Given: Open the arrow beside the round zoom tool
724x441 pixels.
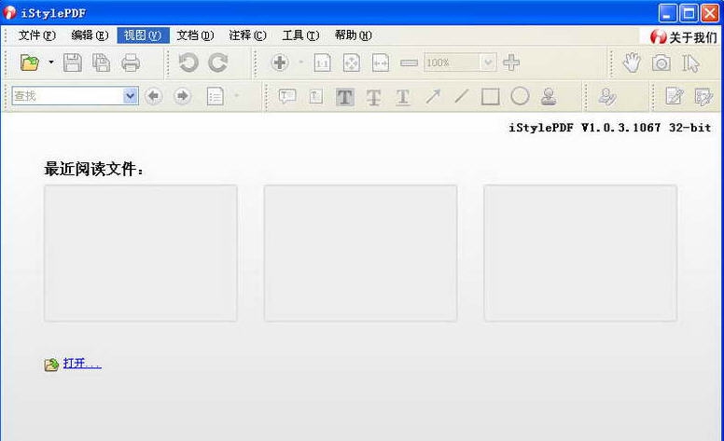Looking at the screenshot, I should 301,62.
